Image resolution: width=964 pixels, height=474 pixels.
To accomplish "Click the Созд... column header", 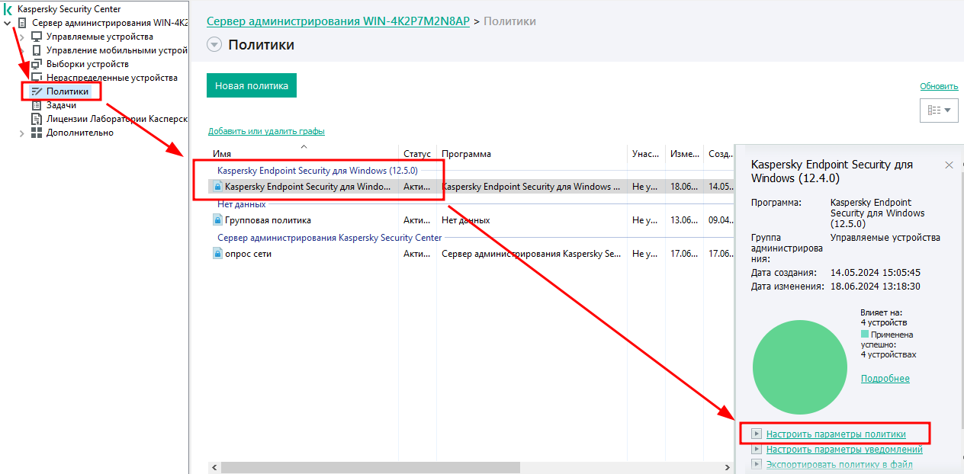I will point(719,154).
